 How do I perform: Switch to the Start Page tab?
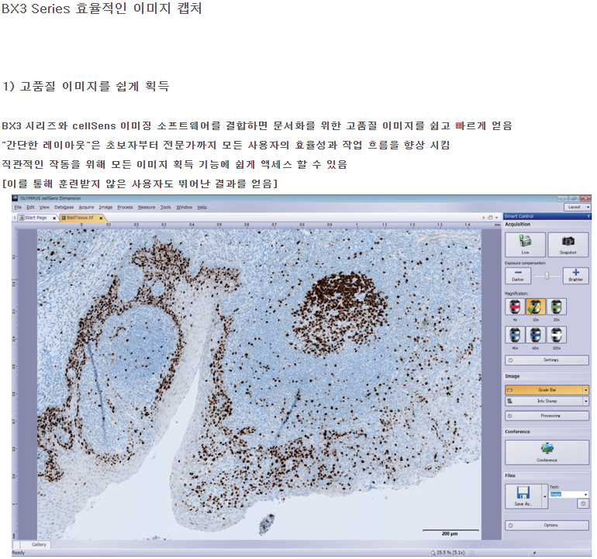35,218
